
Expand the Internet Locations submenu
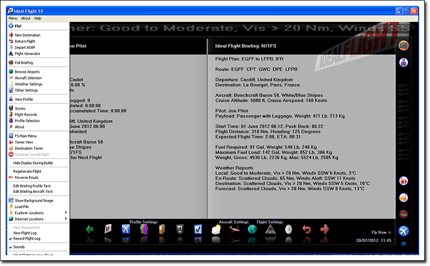[38, 219]
